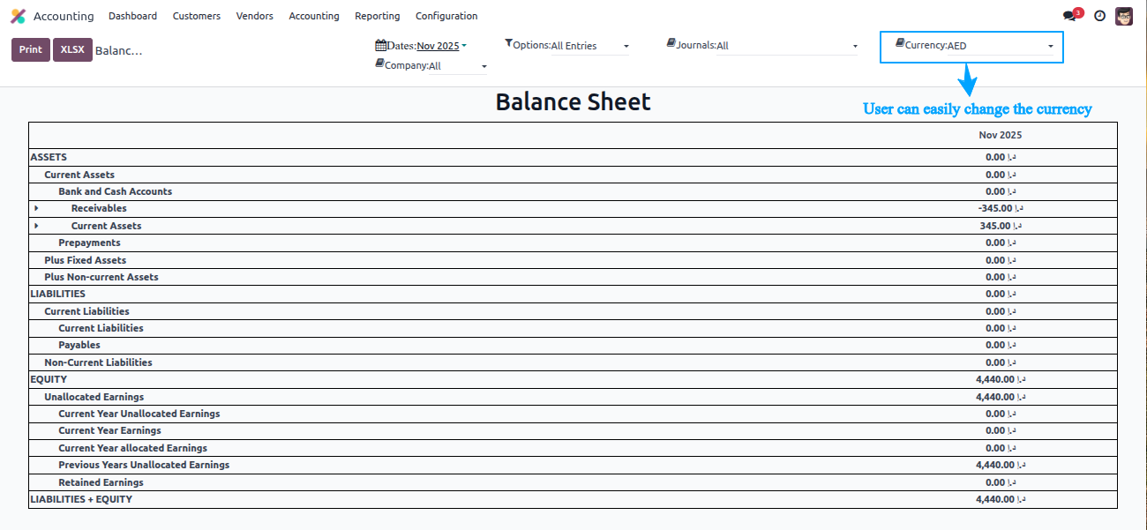Open the Vendors menu

255,16
